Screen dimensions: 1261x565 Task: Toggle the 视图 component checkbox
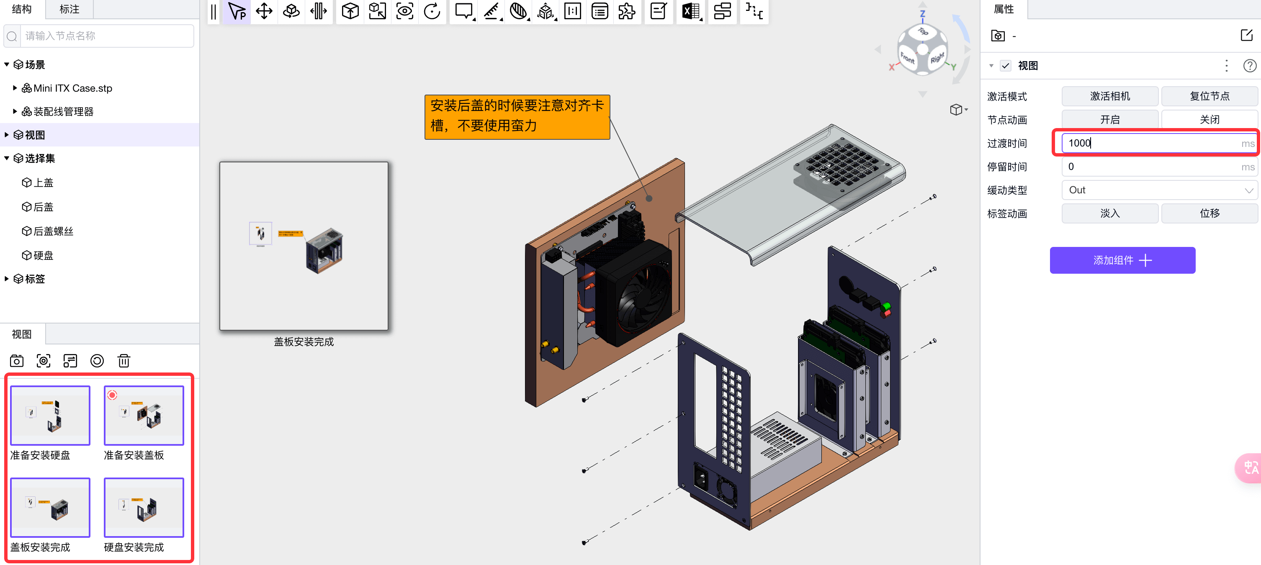pyautogui.click(x=1006, y=66)
